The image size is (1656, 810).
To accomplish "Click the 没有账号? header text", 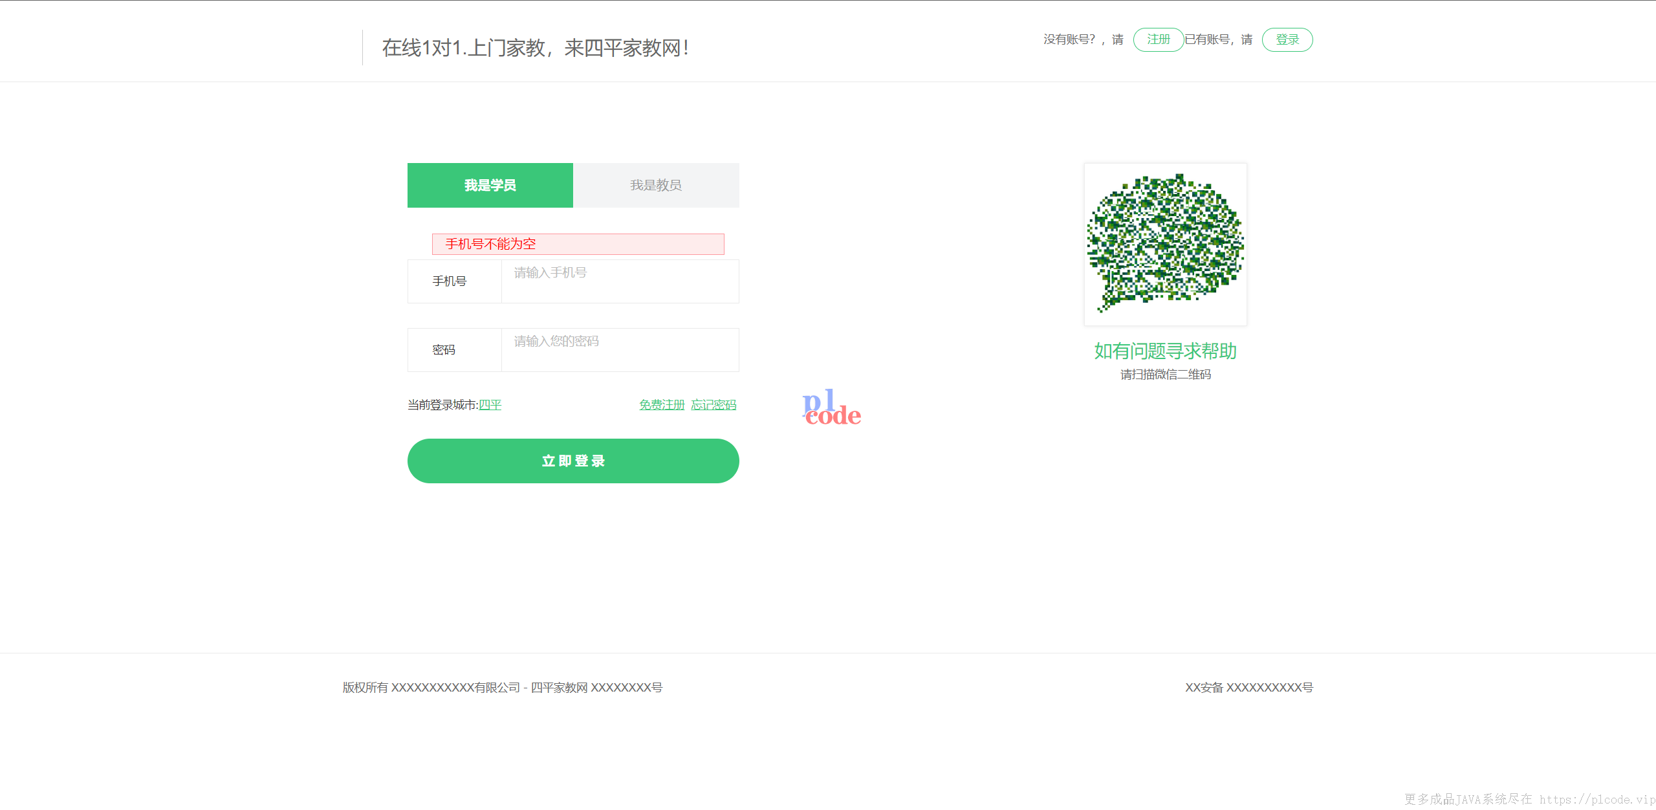I will point(1084,39).
